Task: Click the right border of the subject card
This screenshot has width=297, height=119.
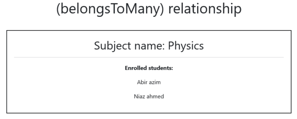Action: coord(291,72)
